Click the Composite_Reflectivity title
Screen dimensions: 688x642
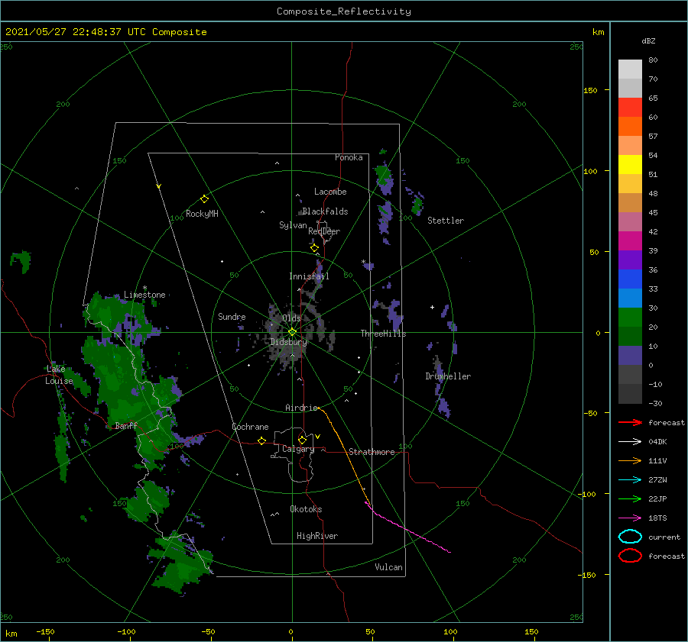coord(343,11)
